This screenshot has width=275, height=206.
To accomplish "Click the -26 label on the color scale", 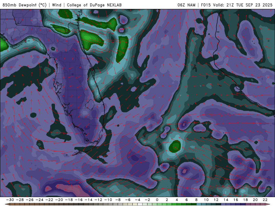I will tap(30, 200).
